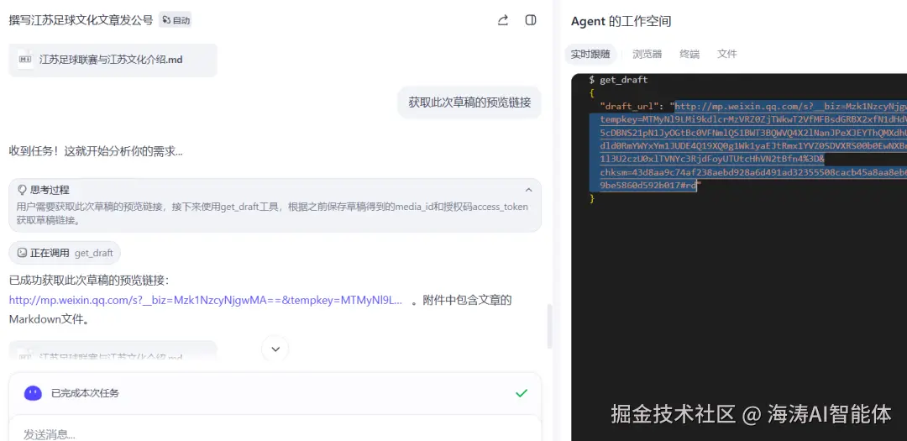This screenshot has height=441, width=907.
Task: Click the markdown file icon of top attachment
Action: pos(25,59)
